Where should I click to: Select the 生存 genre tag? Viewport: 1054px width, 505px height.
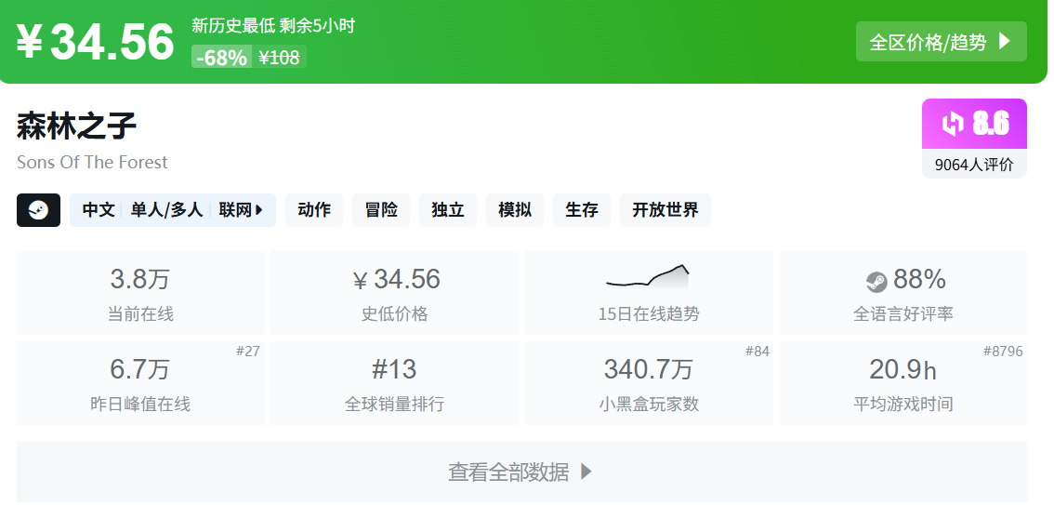point(582,210)
